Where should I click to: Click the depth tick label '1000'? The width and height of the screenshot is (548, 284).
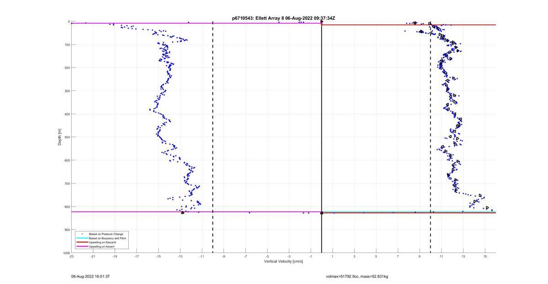point(66,253)
